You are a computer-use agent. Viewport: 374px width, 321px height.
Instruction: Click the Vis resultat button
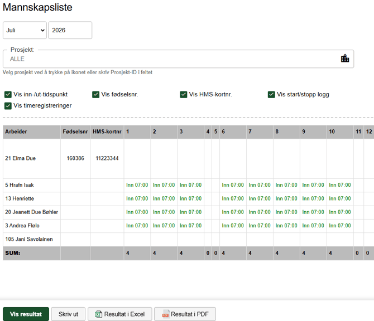(26, 314)
